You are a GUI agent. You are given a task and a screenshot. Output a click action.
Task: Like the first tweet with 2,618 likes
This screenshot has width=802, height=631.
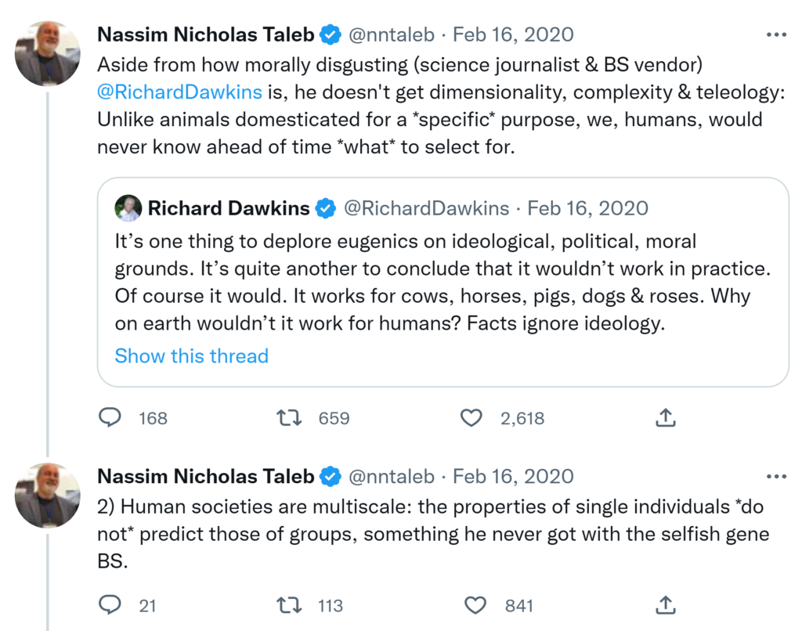tap(471, 418)
